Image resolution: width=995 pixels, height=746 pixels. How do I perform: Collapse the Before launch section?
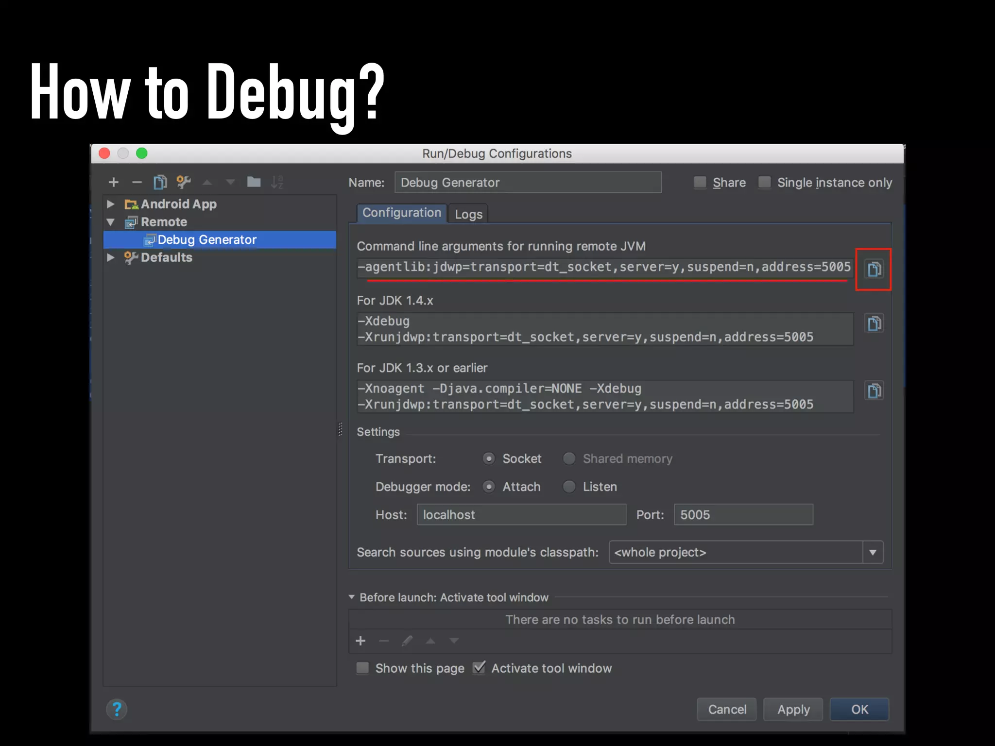[352, 597]
